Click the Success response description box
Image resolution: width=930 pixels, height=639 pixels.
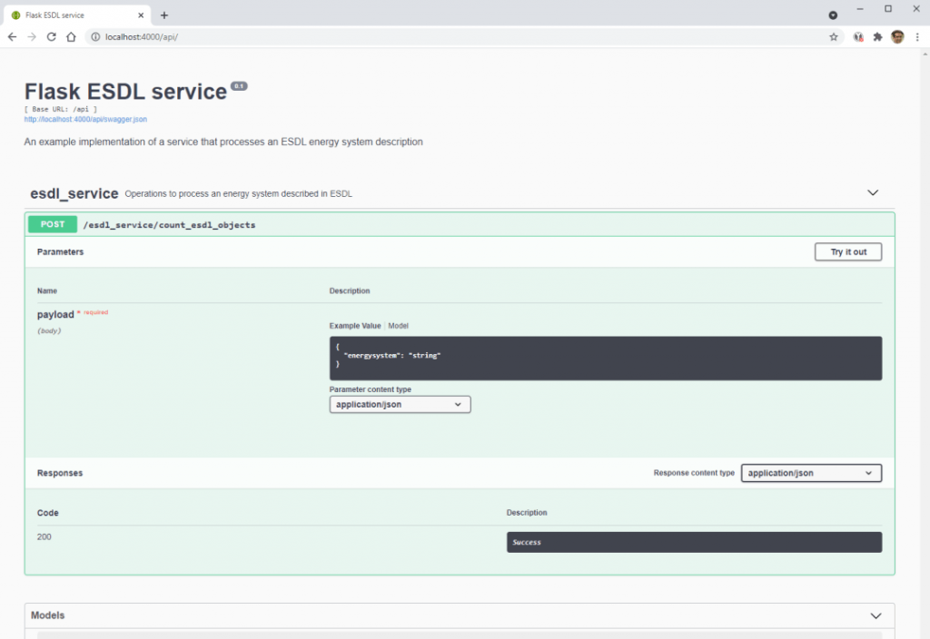click(x=694, y=543)
